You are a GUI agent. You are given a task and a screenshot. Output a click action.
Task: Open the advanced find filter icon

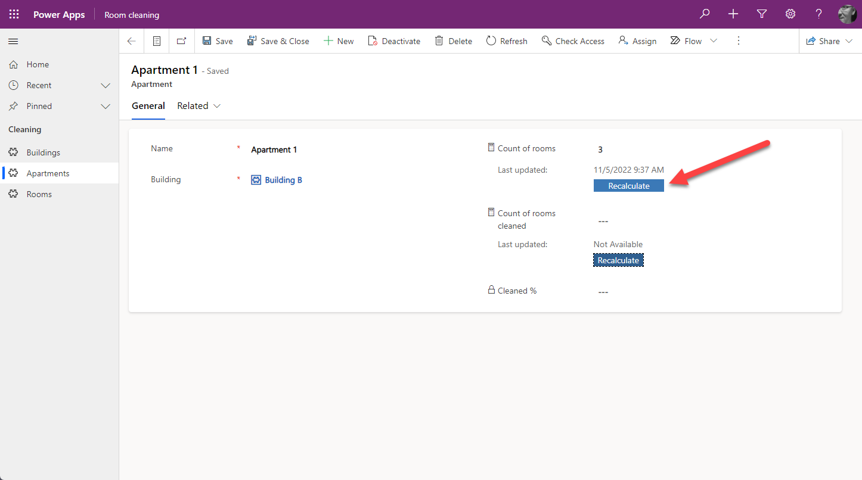pyautogui.click(x=762, y=14)
